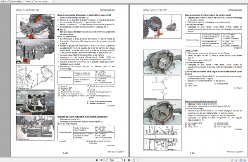Select two-page facing layout
248x162 pixels.
coord(240,160)
